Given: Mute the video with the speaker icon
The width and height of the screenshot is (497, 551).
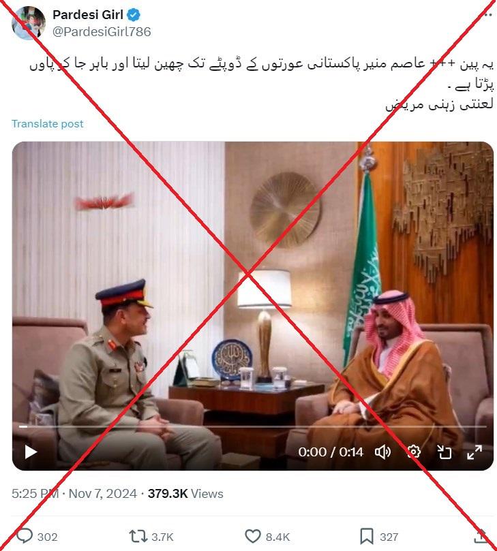Looking at the screenshot, I should [x=382, y=452].
